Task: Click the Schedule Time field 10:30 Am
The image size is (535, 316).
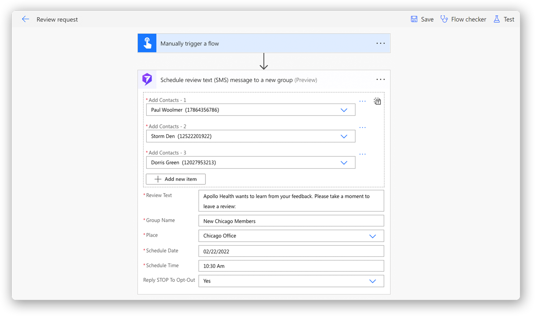Action: click(291, 266)
